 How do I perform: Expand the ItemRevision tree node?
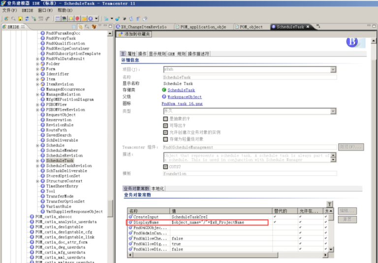pyautogui.click(x=37, y=84)
